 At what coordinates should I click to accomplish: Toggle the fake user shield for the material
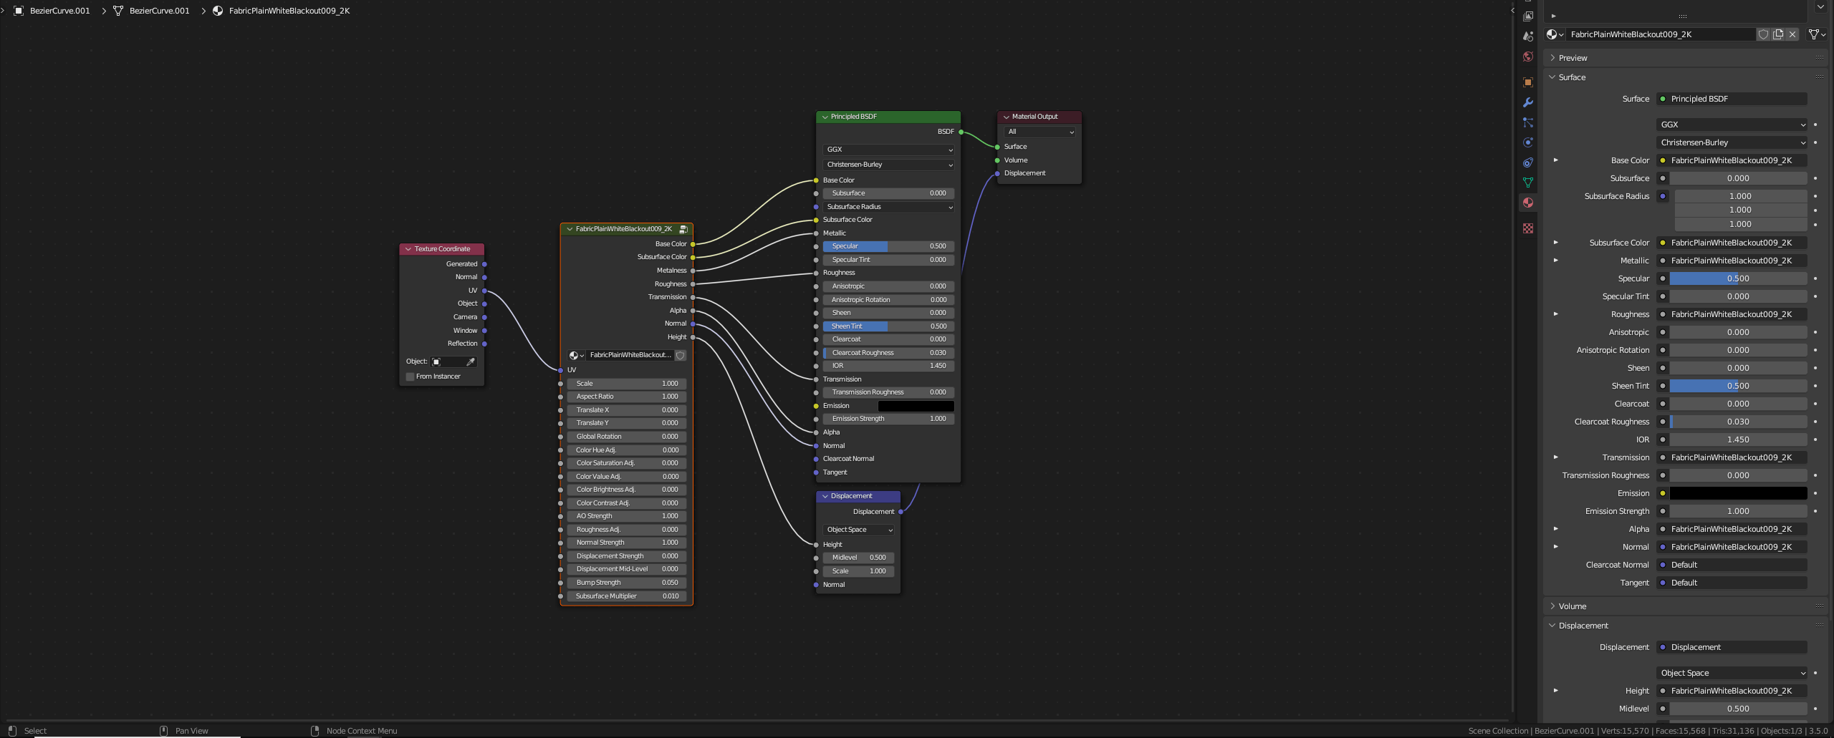(1763, 34)
